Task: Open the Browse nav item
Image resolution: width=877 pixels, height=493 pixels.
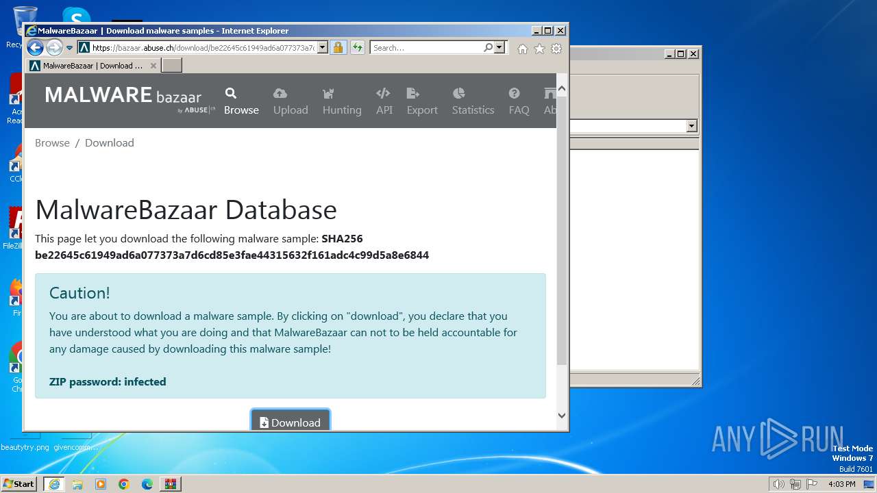Action: point(241,101)
